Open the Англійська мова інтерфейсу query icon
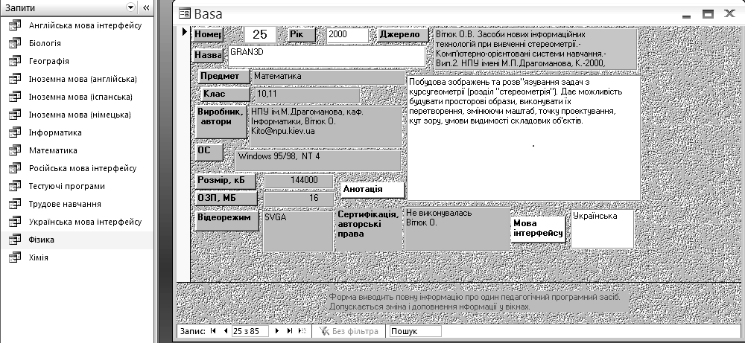This screenshot has width=745, height=343. point(15,25)
